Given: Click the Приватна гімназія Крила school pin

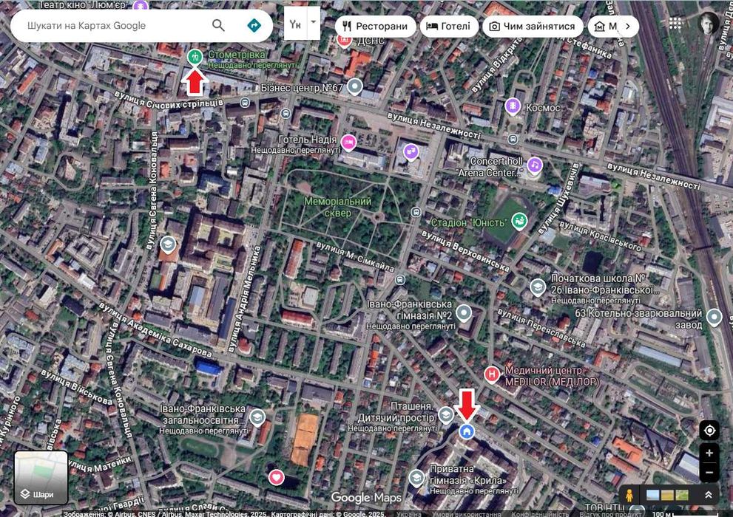Looking at the screenshot, I should (x=416, y=478).
